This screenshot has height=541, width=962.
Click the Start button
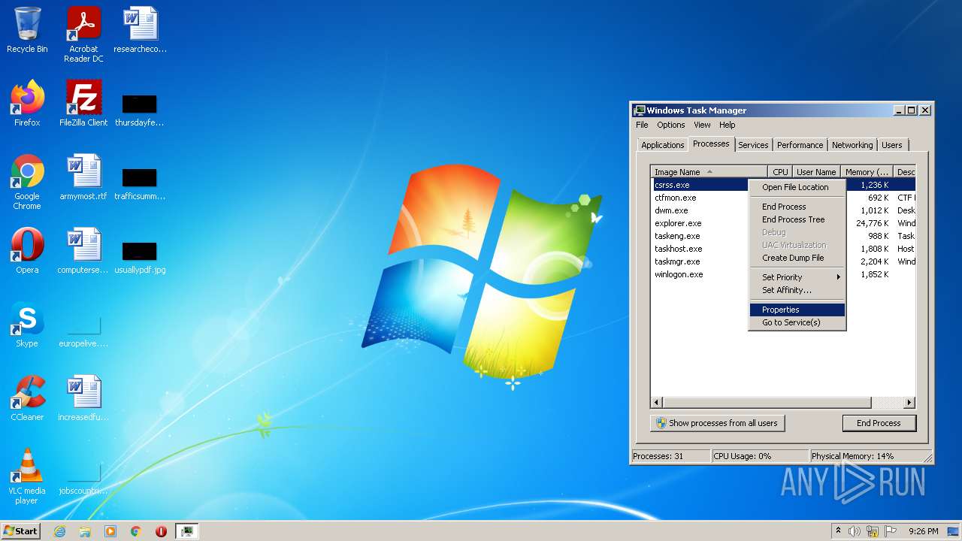[x=20, y=531]
